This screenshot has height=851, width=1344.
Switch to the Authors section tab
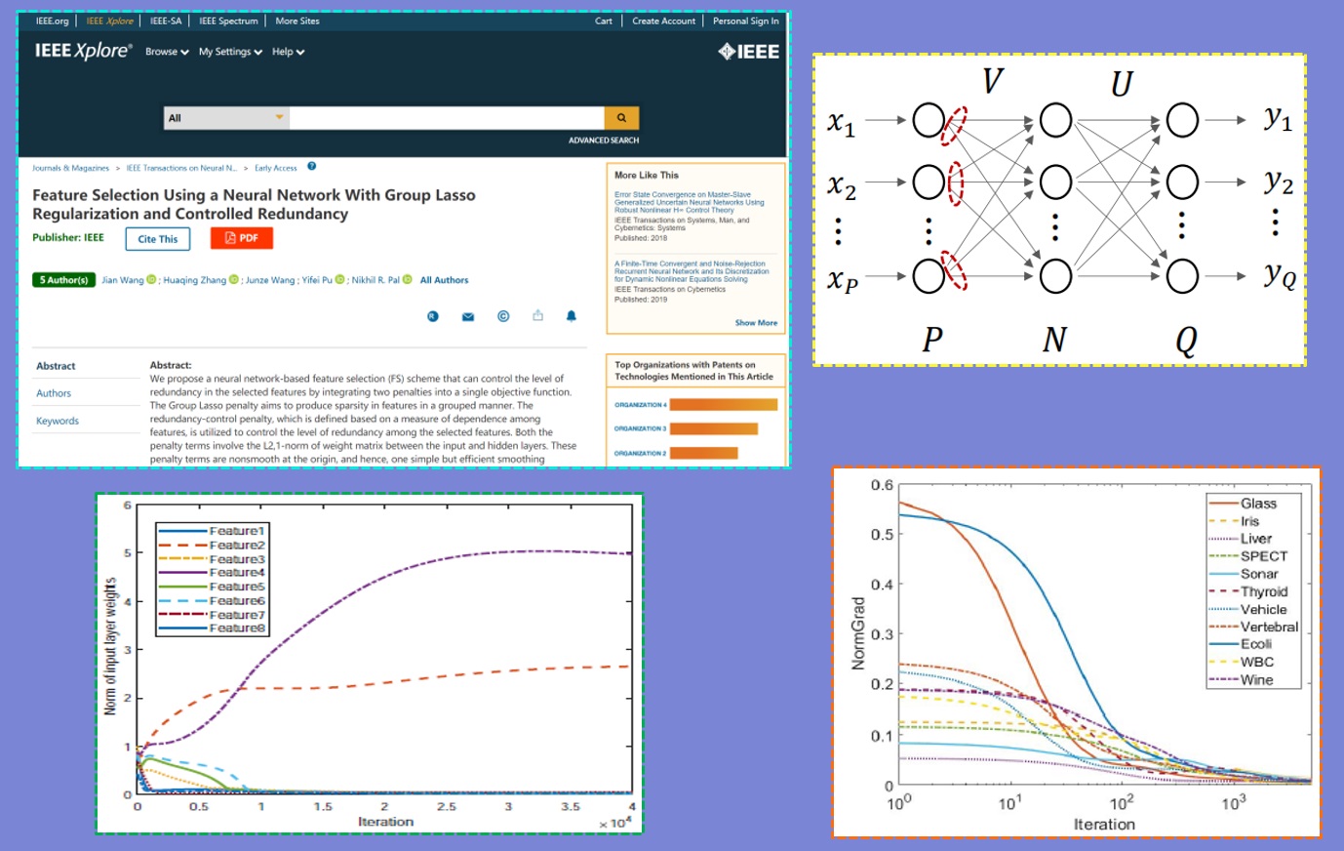tap(54, 393)
